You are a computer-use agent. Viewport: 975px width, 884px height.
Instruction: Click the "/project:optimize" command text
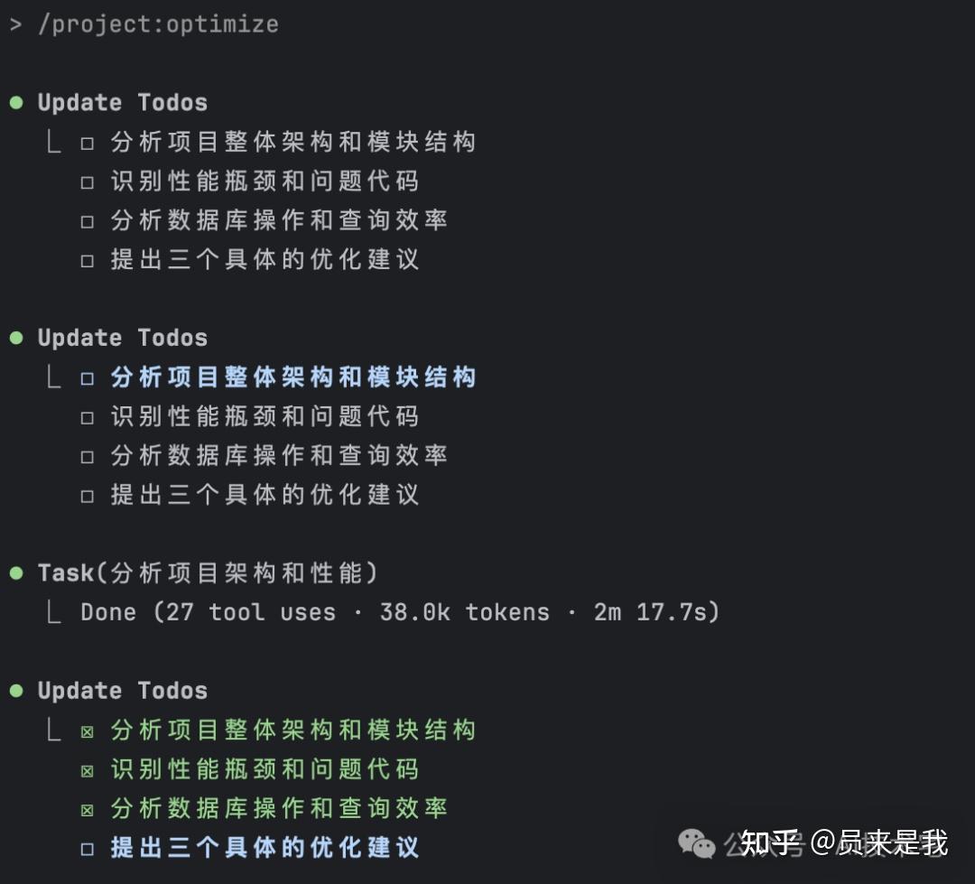tap(158, 24)
